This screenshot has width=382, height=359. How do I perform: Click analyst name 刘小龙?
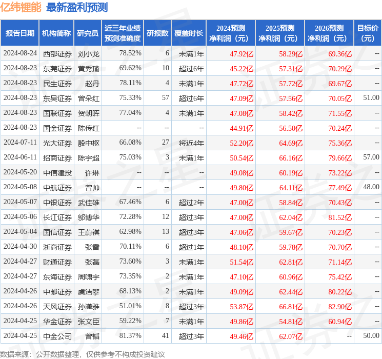click(x=88, y=54)
